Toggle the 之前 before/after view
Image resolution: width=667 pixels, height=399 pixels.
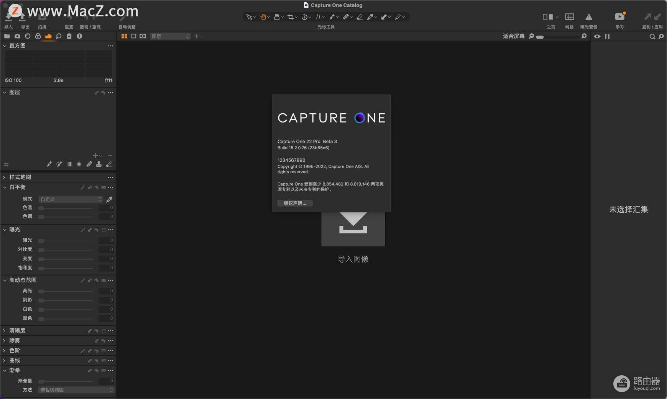(x=548, y=16)
